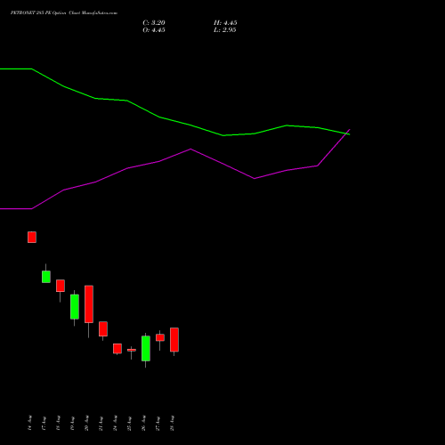The image size is (445, 445).
Task: Select the first red candle on 14 Aug
Action: (x=32, y=238)
